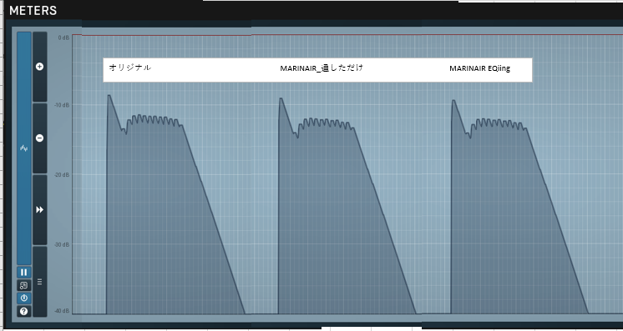The height and width of the screenshot is (331, 623).
Task: Select the MARINAIR_通しただけ label
Action: (x=322, y=68)
